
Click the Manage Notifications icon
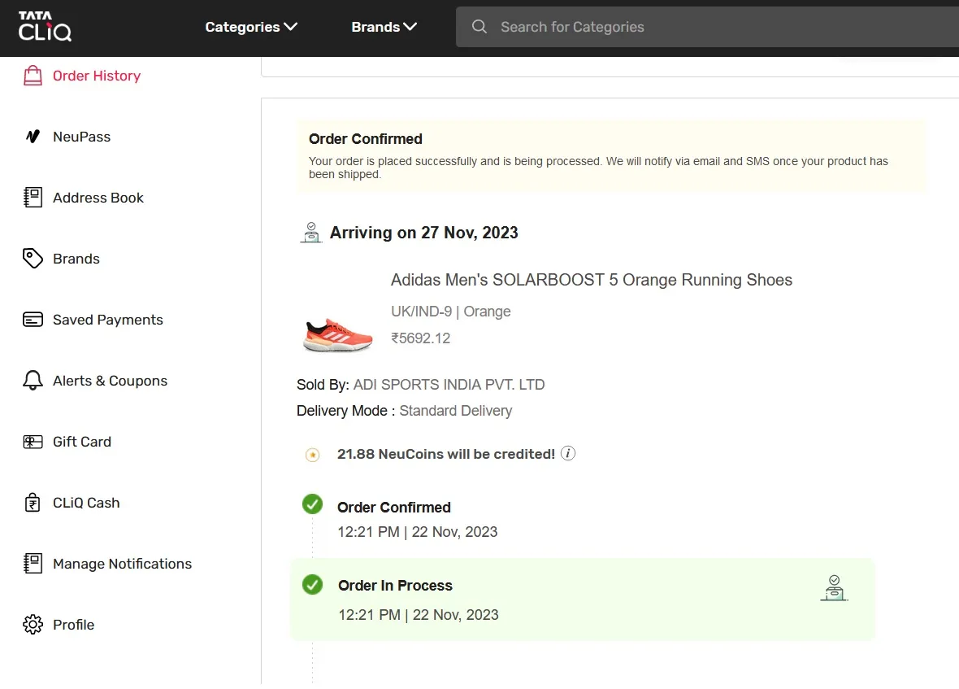tap(33, 564)
